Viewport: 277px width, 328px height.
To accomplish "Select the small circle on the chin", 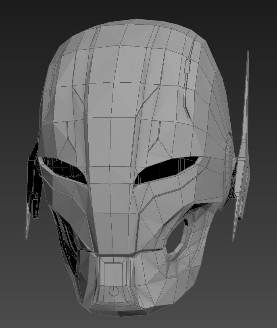I will click(114, 291).
